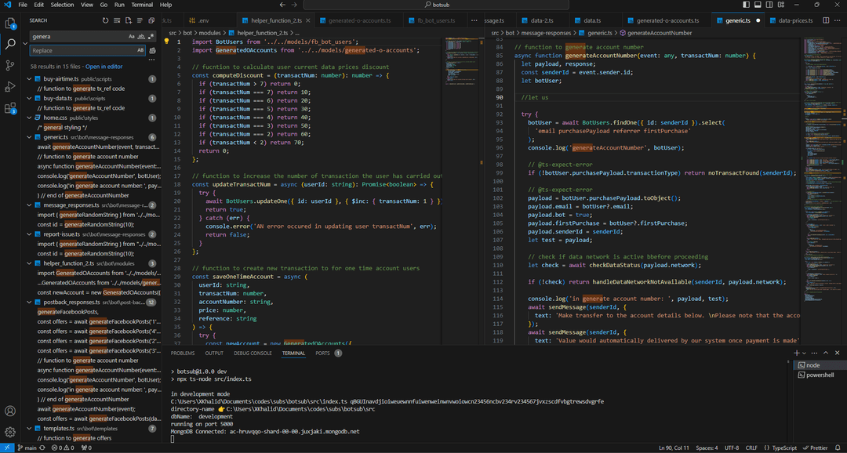Open the Terminal menu

tap(142, 5)
